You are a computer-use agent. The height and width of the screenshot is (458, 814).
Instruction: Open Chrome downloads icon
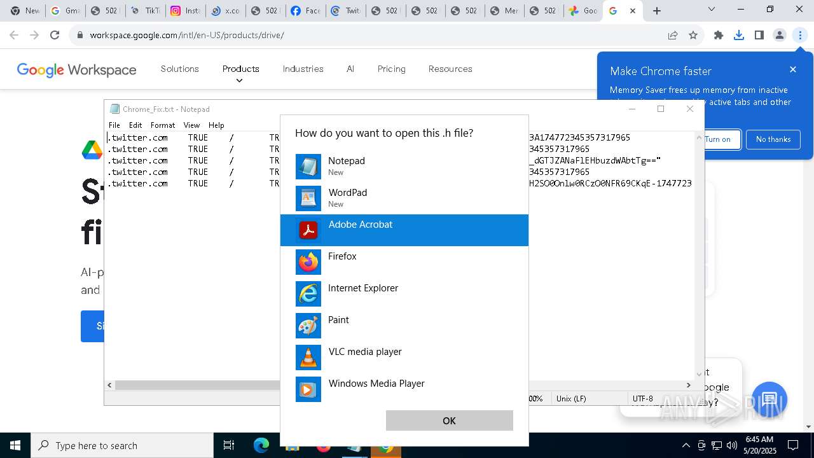(x=739, y=35)
